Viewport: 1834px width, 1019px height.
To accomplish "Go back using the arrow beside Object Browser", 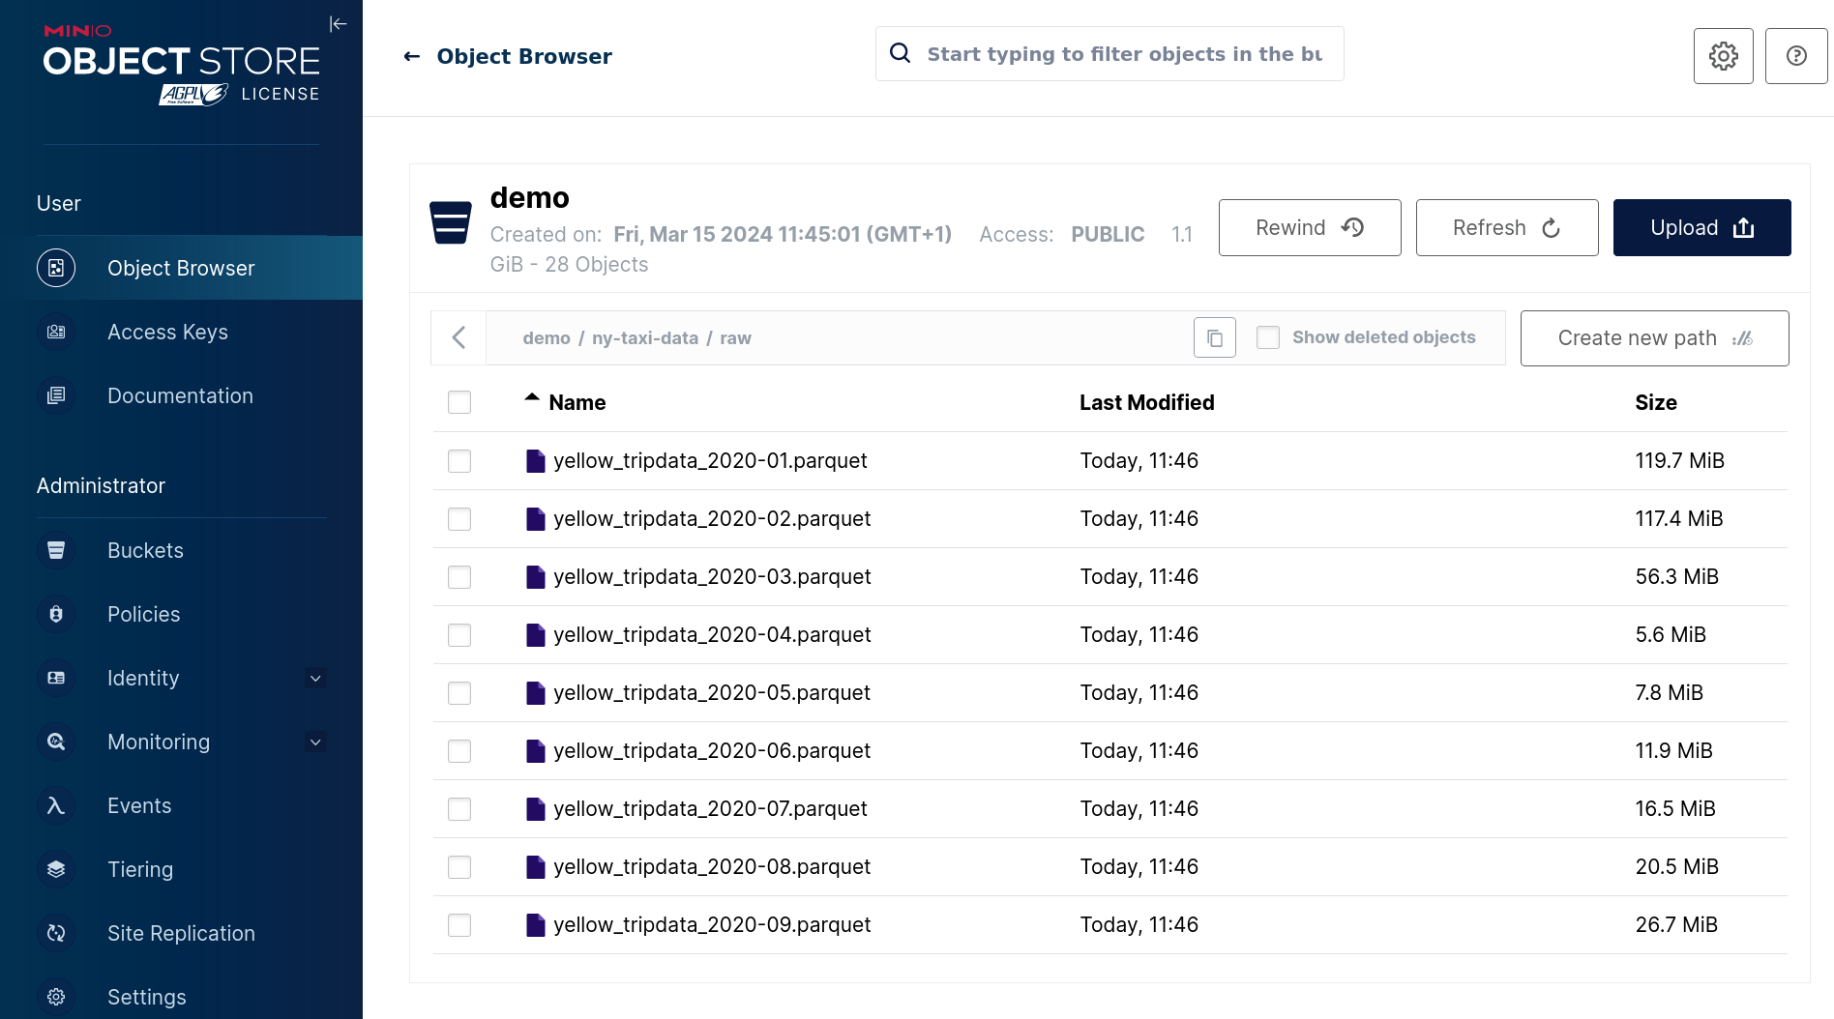I will pyautogui.click(x=412, y=57).
